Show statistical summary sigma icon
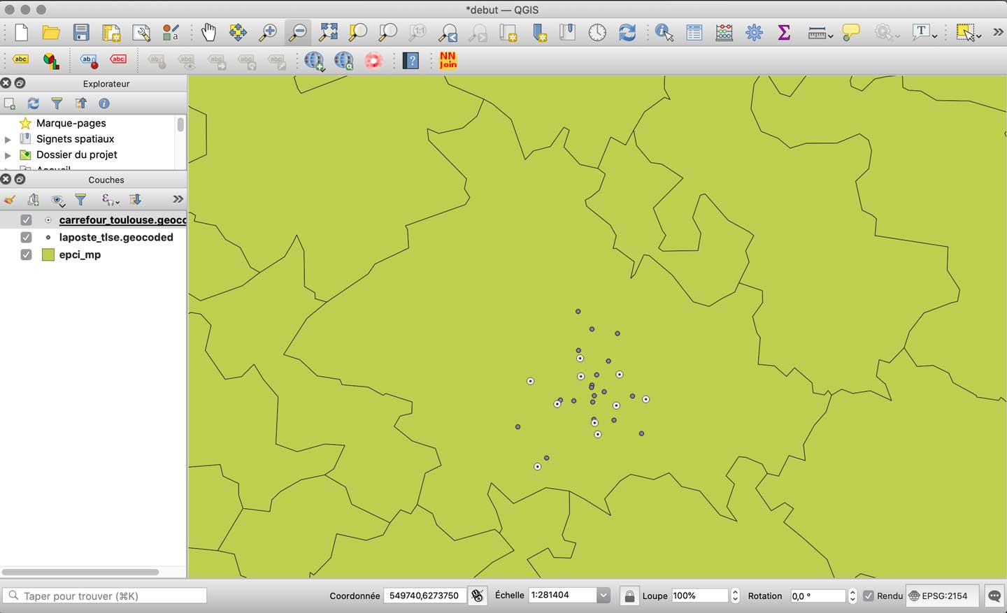The width and height of the screenshot is (1007, 613). [x=784, y=32]
